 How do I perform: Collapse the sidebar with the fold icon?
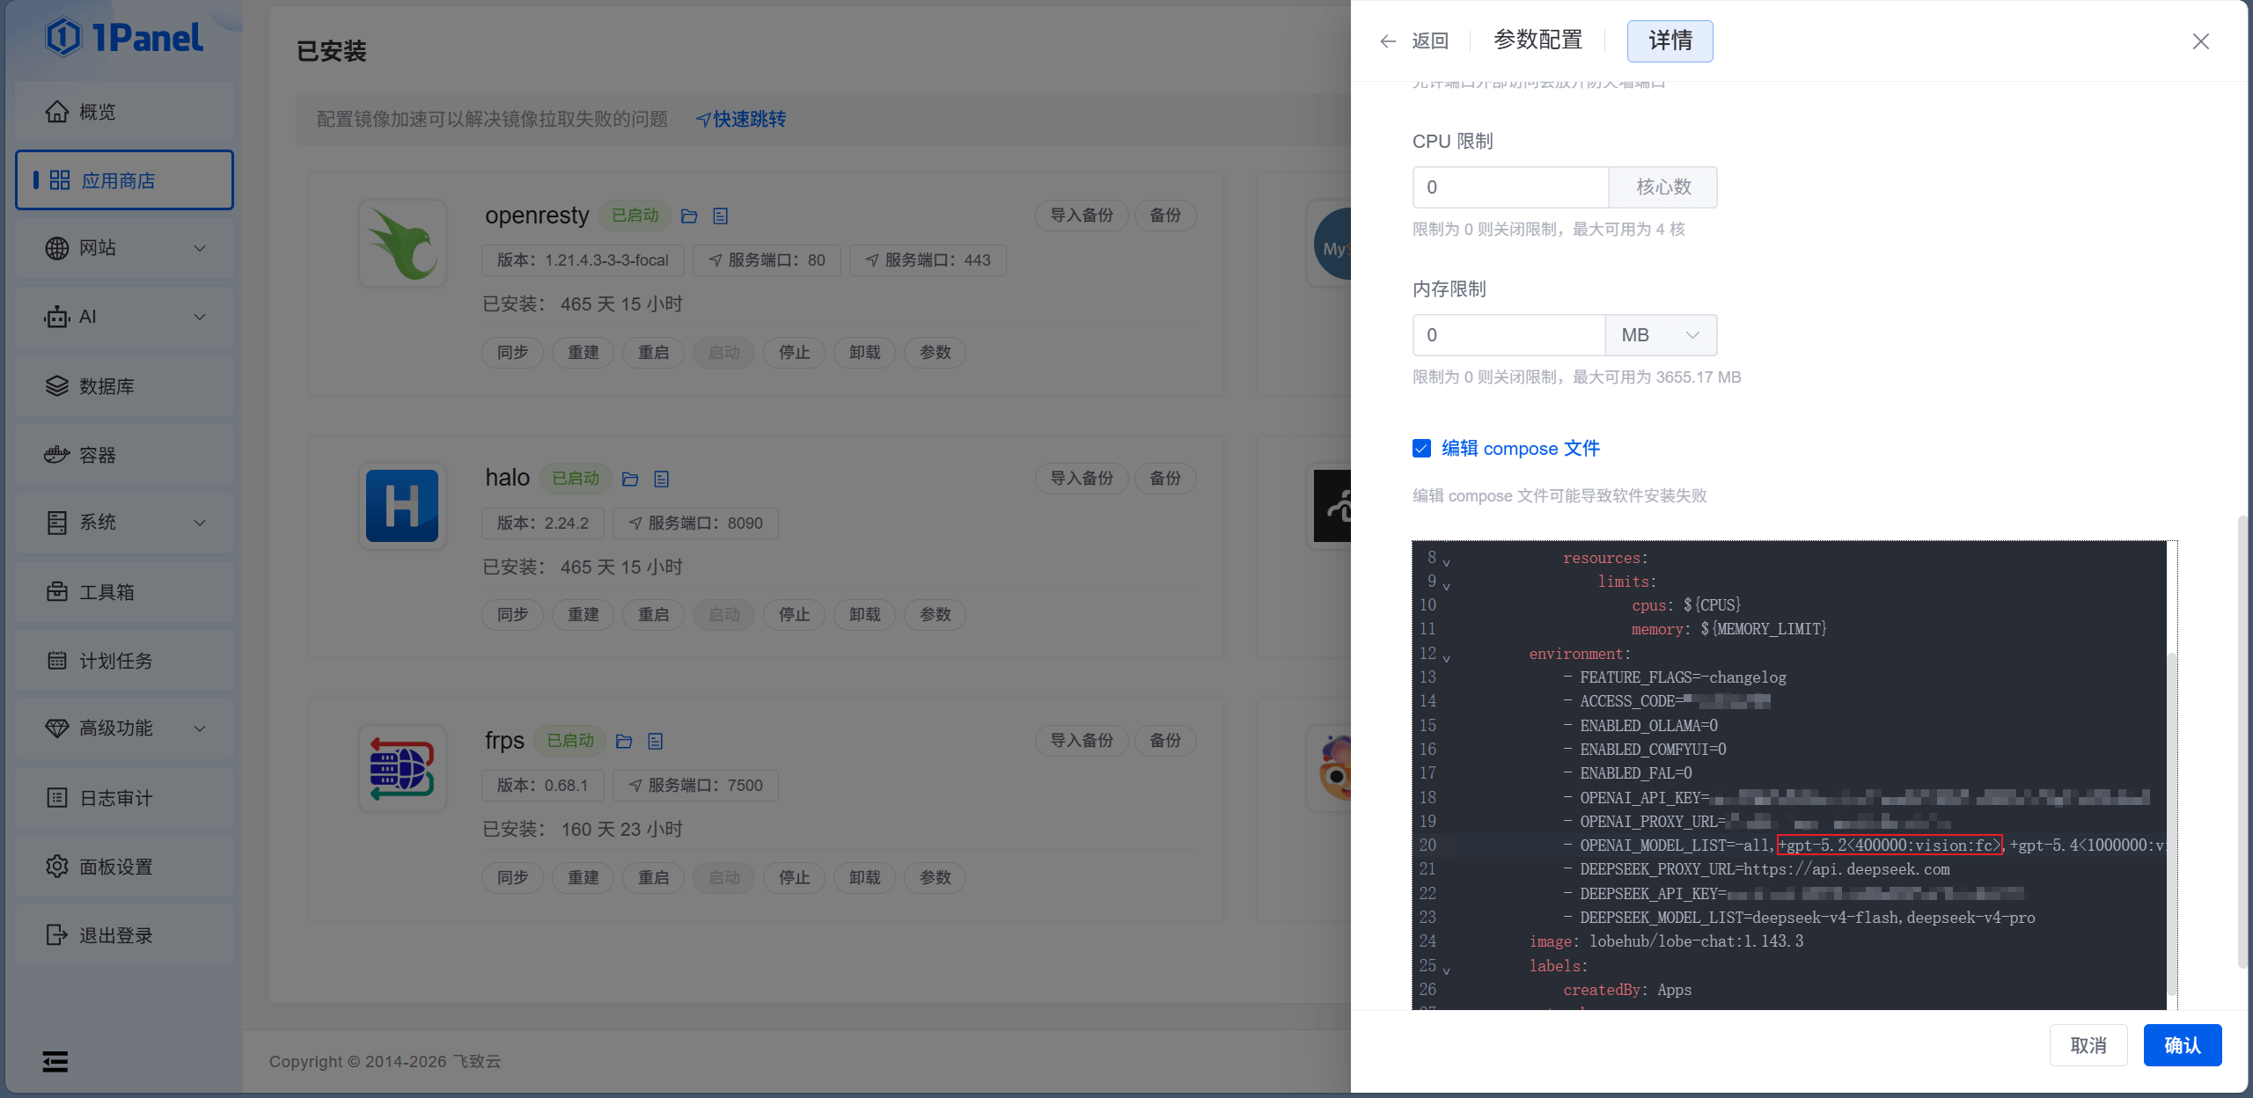[55, 1062]
